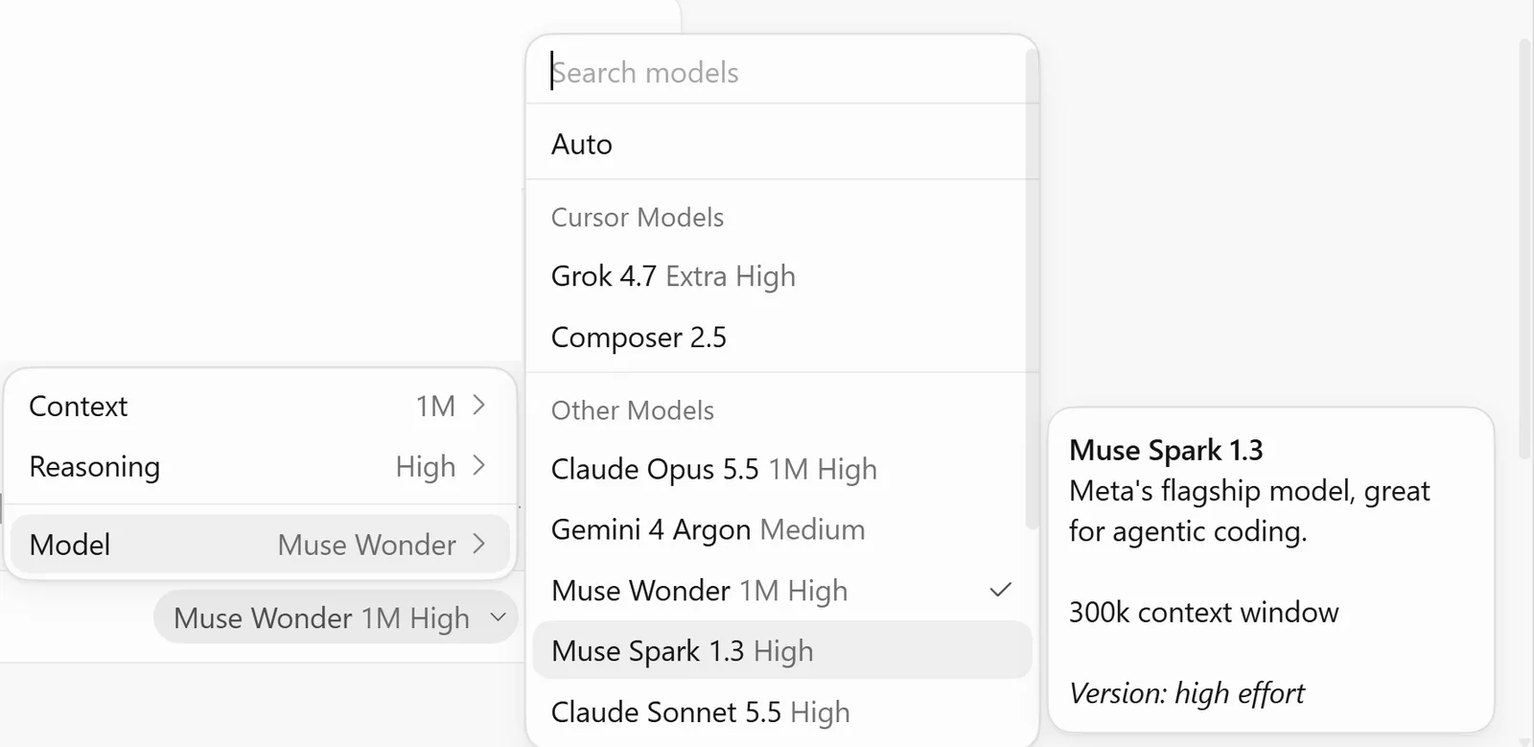The height and width of the screenshot is (747, 1534).
Task: Select Gemini 4 Argon Medium model
Action: tap(781, 529)
